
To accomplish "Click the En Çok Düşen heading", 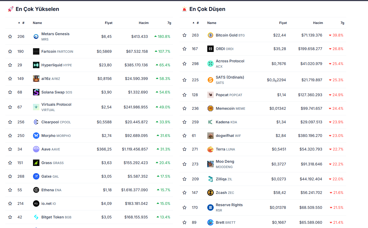I will click(x=207, y=9).
